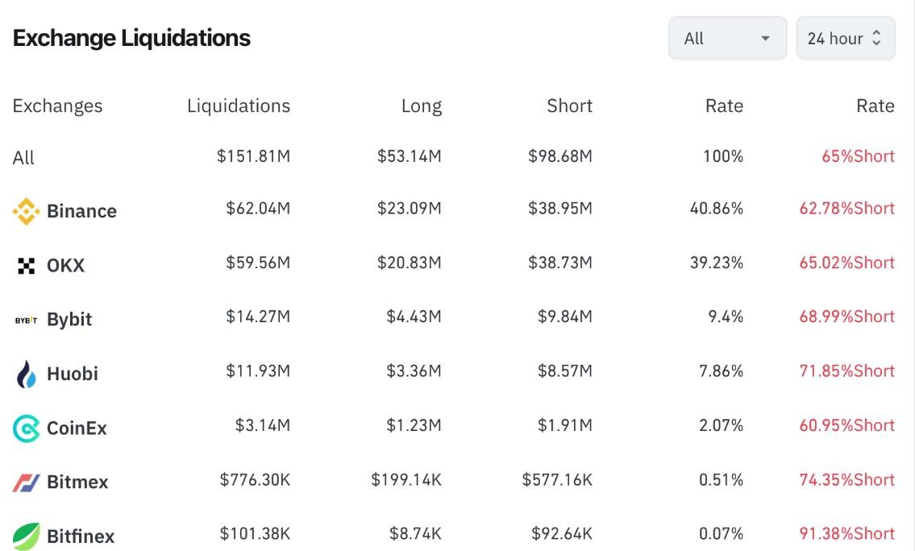This screenshot has width=915, height=551.
Task: Open the 'All' filter dropdown
Action: click(727, 38)
